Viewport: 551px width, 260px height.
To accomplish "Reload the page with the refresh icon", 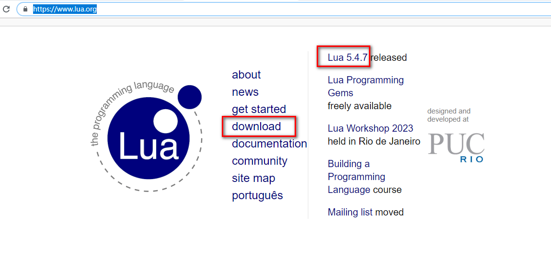I will click(6, 9).
